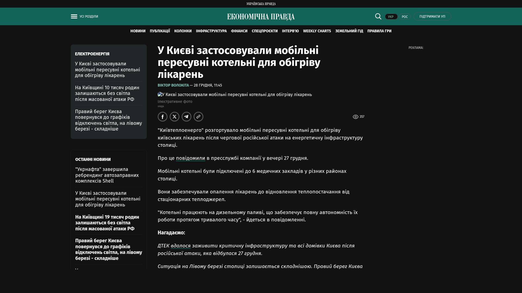Open the Інфраструктура menu item
Screen dimensions: 522x293
click(211, 31)
